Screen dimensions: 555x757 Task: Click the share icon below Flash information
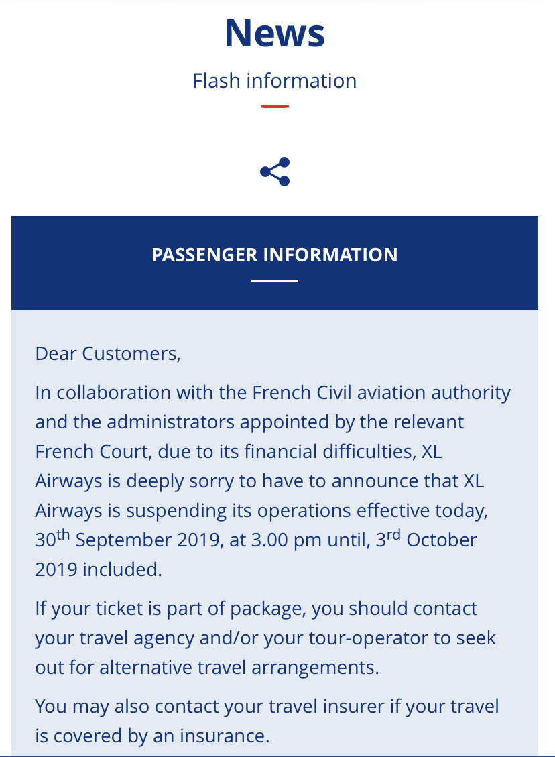[275, 172]
